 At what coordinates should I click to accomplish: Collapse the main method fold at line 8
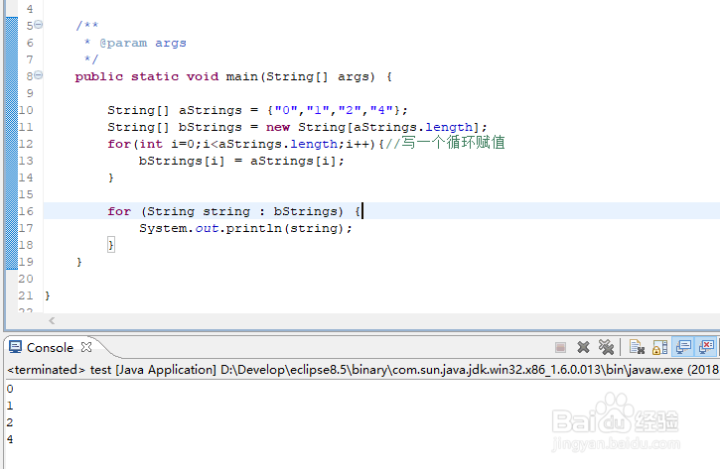[x=39, y=74]
